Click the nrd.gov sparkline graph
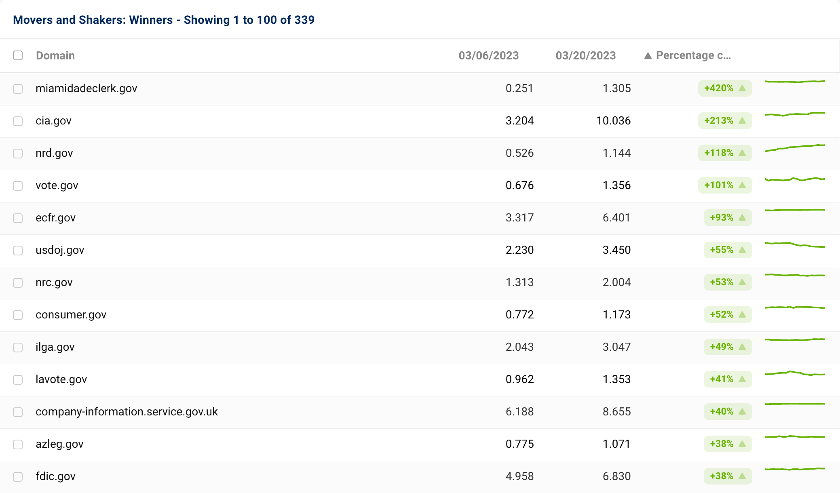Screen dimensions: 840x493 click(x=795, y=148)
